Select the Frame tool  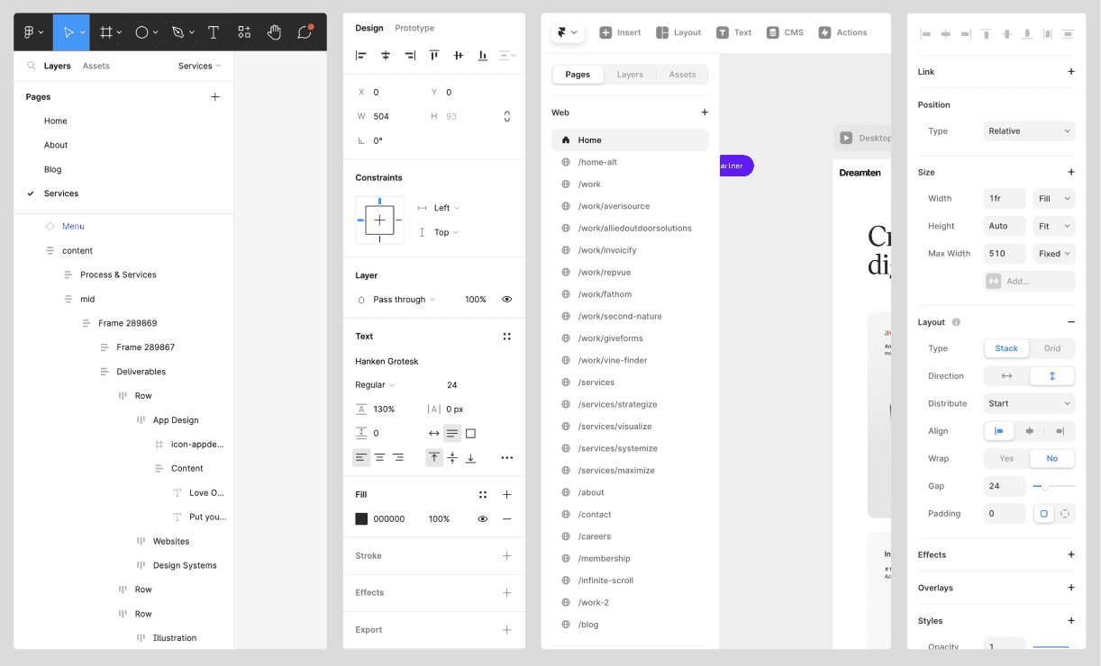(x=105, y=31)
